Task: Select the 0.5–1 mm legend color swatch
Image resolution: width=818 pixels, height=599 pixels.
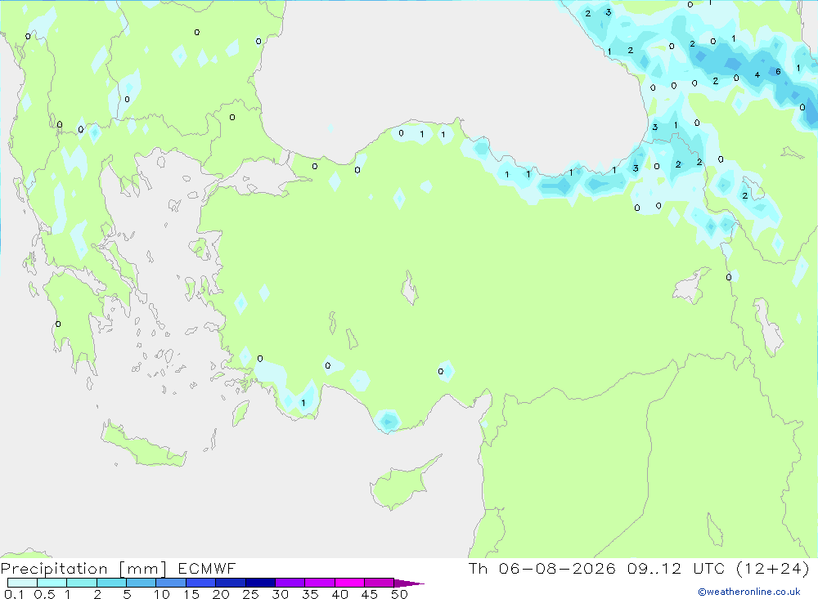Action: 52,583
